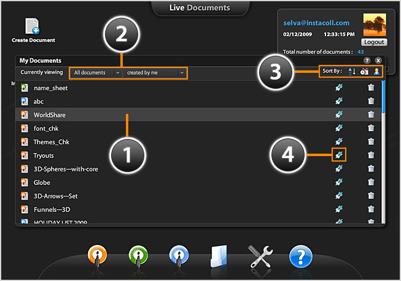Delete the font_chk document
This screenshot has height=281, width=401.
click(x=371, y=128)
